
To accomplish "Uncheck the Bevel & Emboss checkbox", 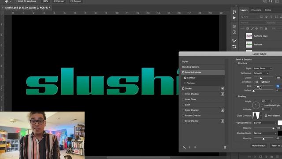I will point(183,72).
